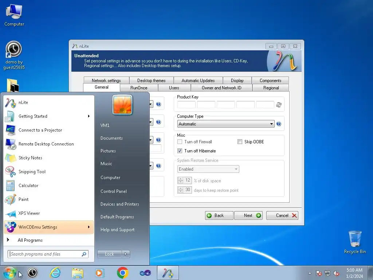The width and height of the screenshot is (373, 280).
Task: Open Documents from Start menu
Action: [x=111, y=138]
